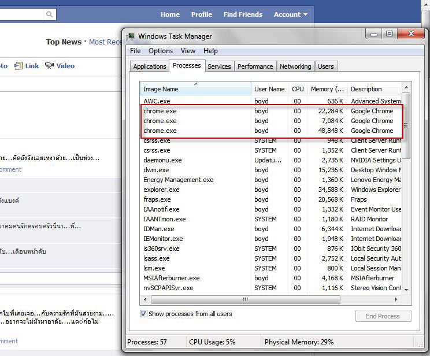Click the CPU Usage: 5% status entry
The height and width of the screenshot is (356, 430).
(x=212, y=342)
